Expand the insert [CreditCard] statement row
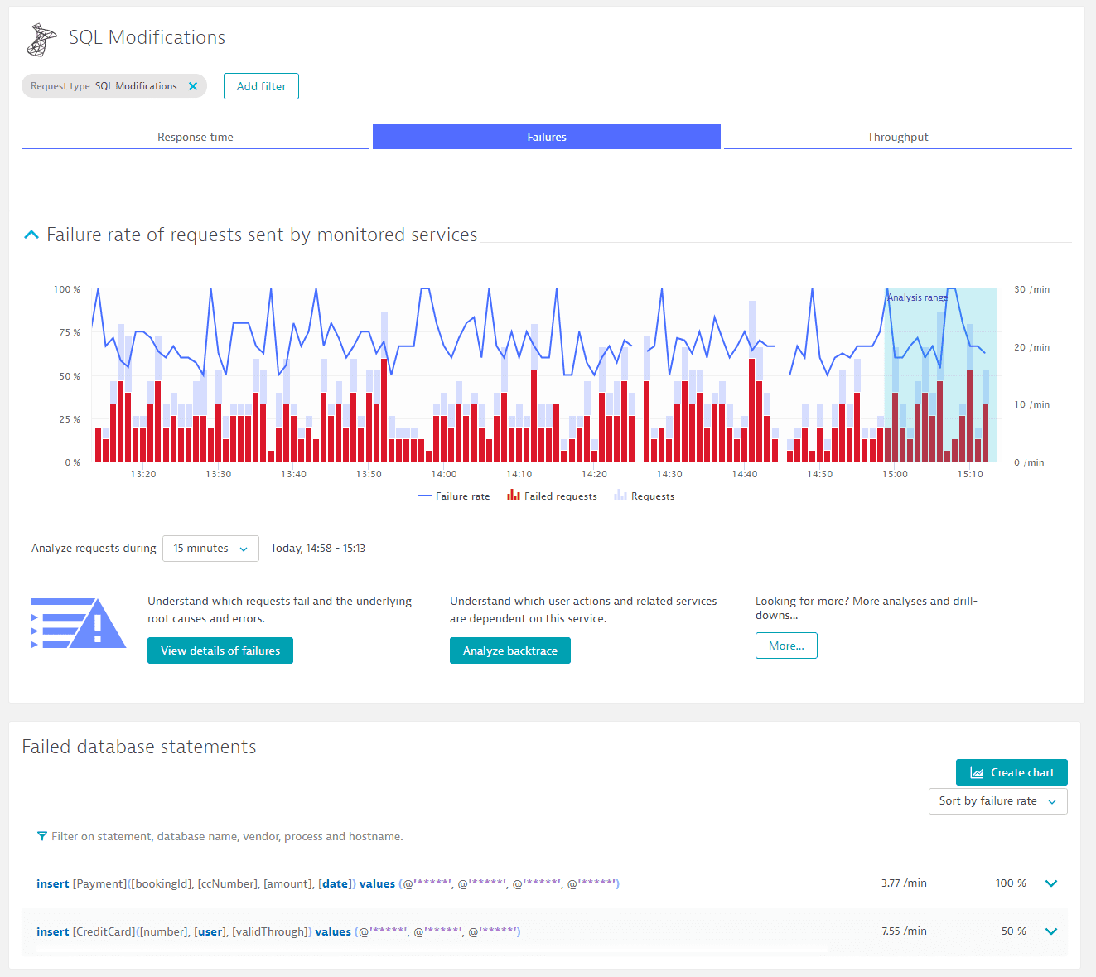Image resolution: width=1096 pixels, height=977 pixels. tap(1051, 931)
